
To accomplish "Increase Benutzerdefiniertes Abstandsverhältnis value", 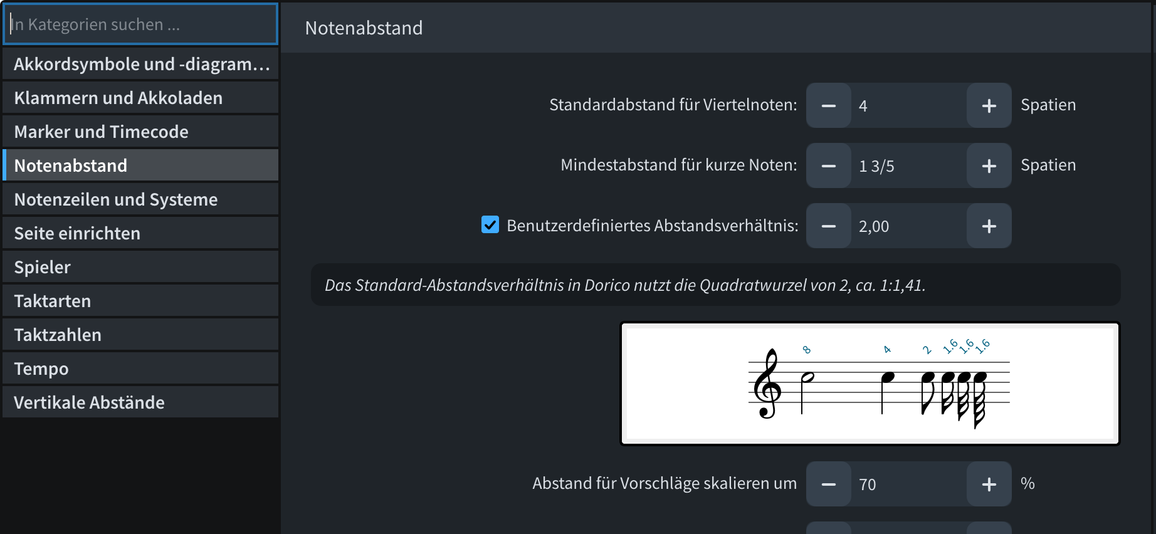I will [x=989, y=226].
